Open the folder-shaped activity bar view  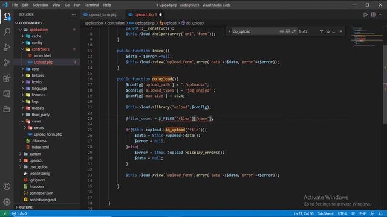coord(7,109)
